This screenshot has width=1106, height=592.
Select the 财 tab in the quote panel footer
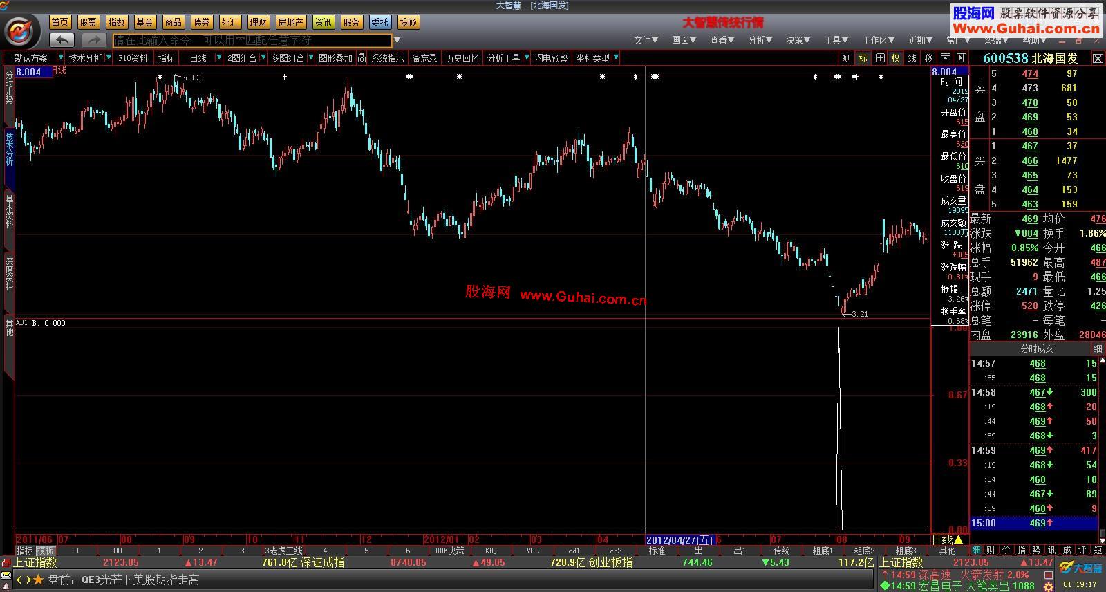tap(991, 551)
